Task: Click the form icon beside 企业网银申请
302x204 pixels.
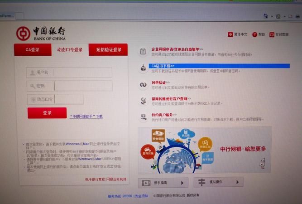Action: tap(143, 52)
